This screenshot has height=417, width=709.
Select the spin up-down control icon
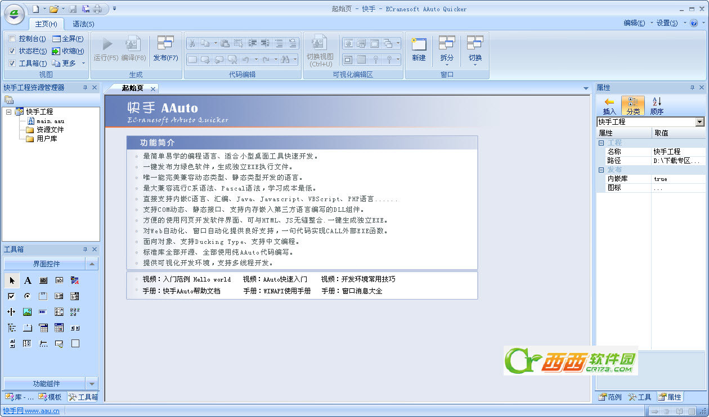(12, 343)
